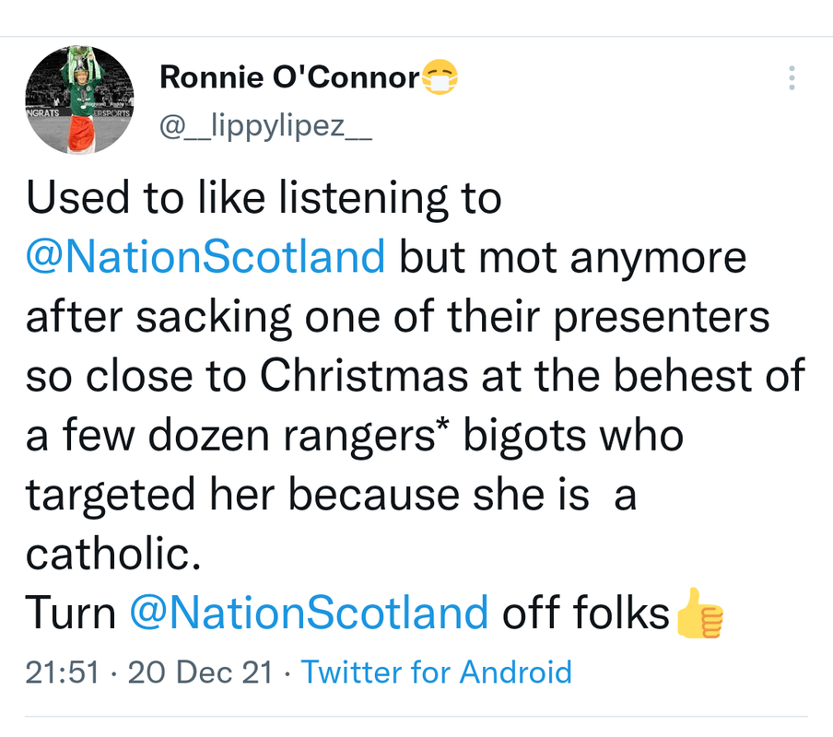Open the first @NationScotland mention

click(205, 257)
